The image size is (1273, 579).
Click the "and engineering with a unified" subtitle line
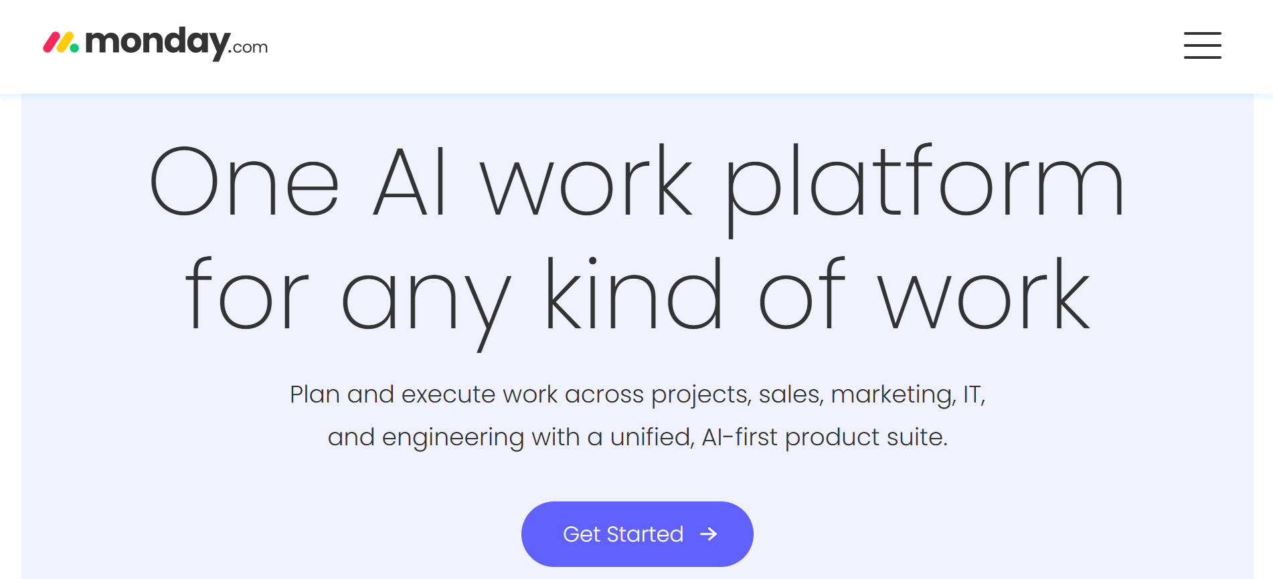point(637,437)
